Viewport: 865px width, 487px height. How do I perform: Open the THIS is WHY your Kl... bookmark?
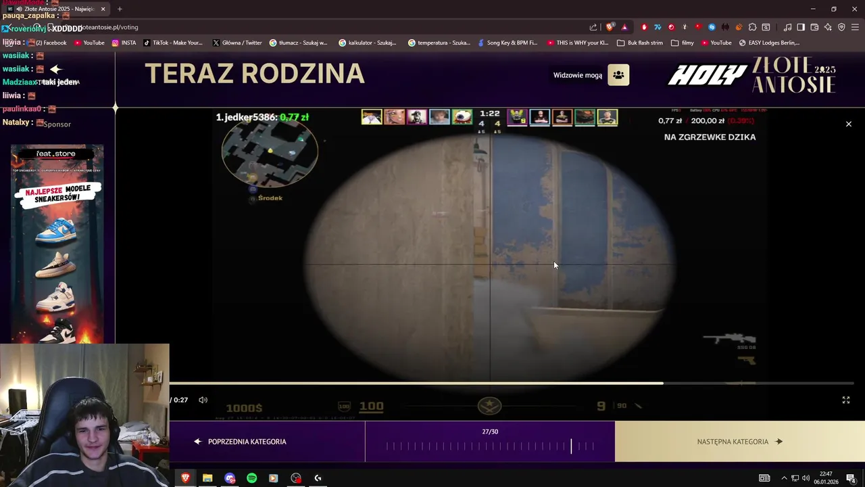click(x=578, y=43)
